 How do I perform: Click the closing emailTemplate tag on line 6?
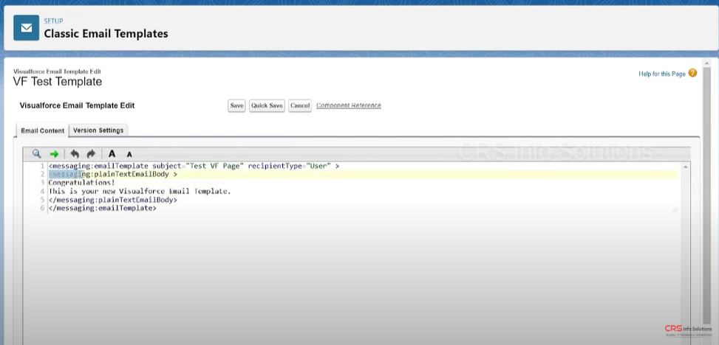[103, 208]
